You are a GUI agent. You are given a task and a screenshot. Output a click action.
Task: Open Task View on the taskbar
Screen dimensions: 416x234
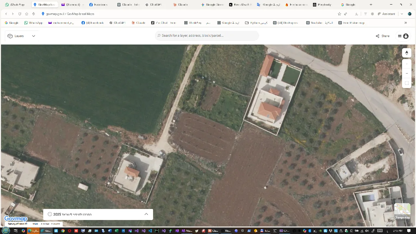16,231
